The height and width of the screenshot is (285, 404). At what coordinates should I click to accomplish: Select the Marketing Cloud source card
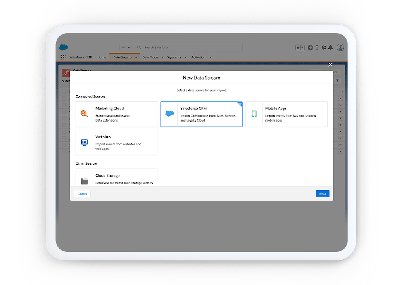[x=117, y=114]
